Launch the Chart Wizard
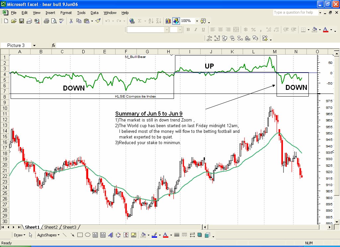This screenshot has width=340, height=247. (168, 21)
